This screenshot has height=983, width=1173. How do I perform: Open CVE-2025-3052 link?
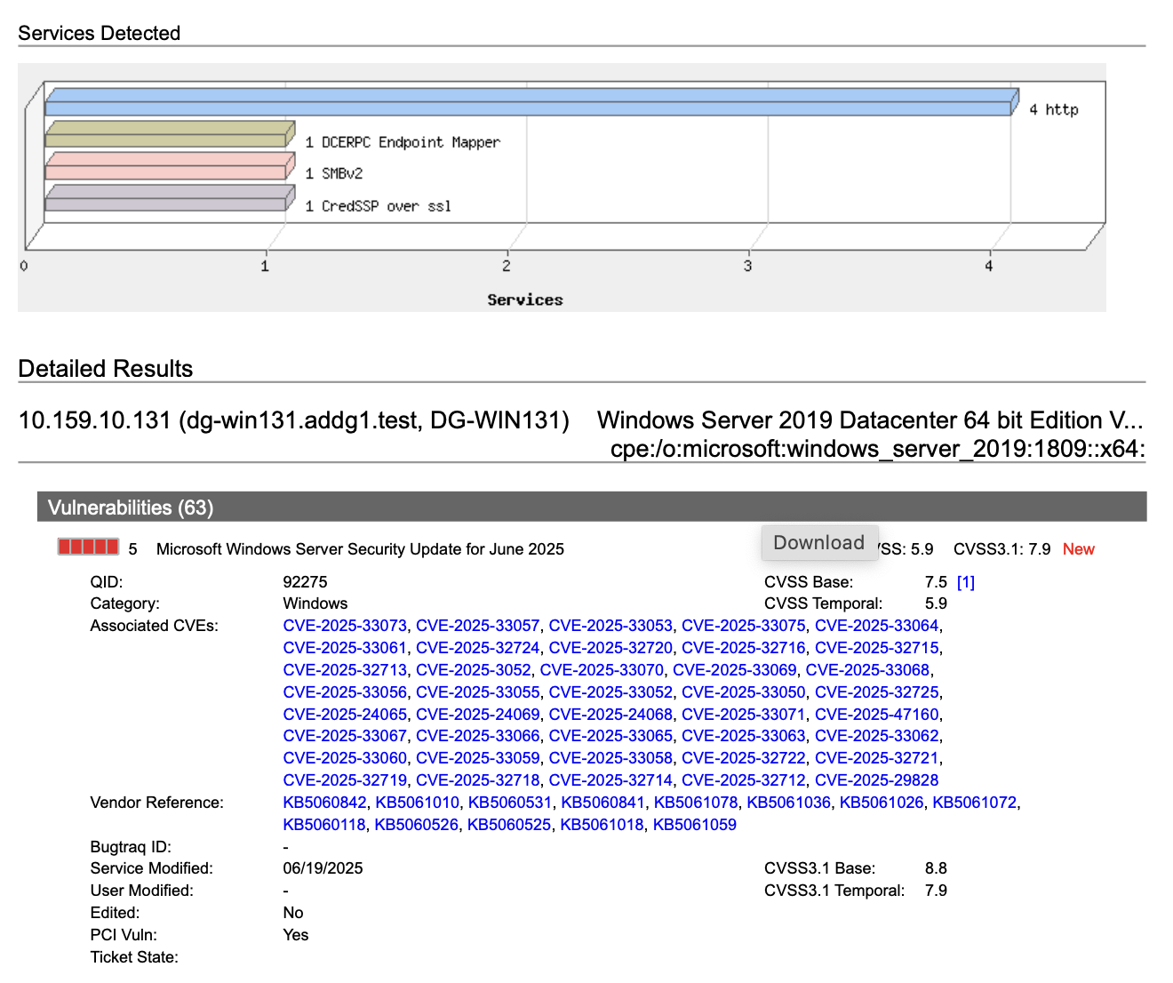point(474,670)
